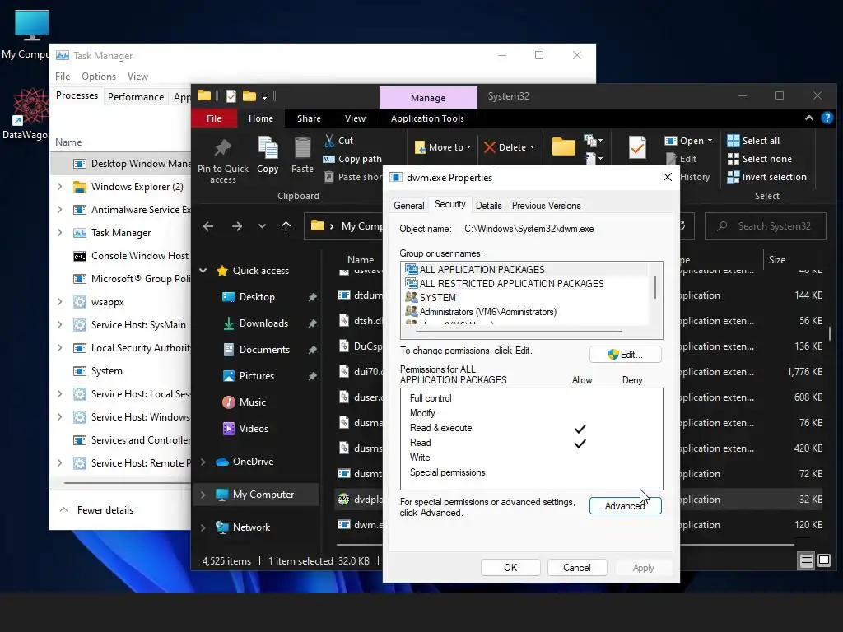
Task: Click Cancel in dwm.exe Properties
Action: coord(577,568)
